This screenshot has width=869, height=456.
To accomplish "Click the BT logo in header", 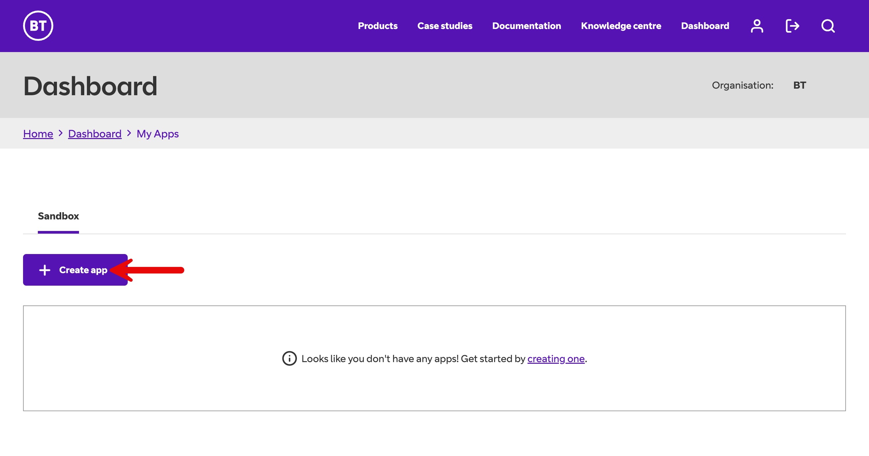I will pos(38,26).
